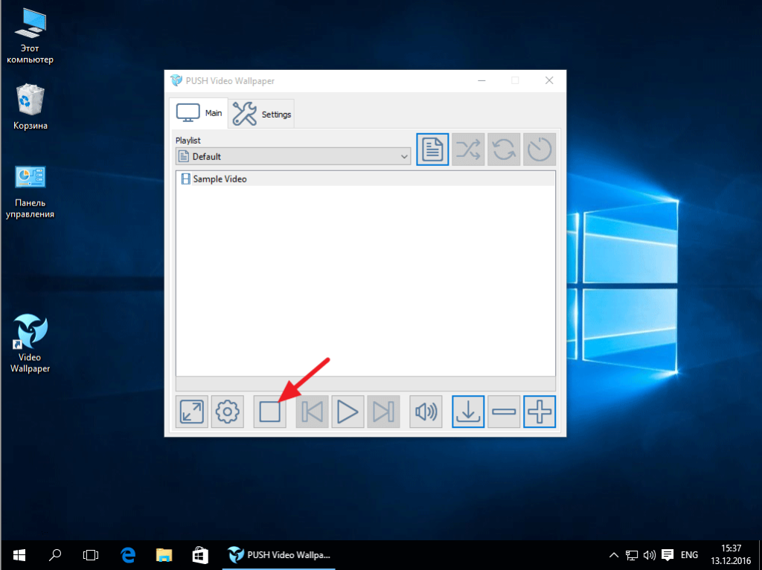Screen dimensions: 762x570
Task: Toggle shuffle playback mode
Action: (468, 150)
